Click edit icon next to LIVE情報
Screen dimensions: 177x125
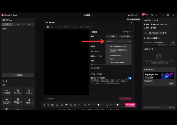[92, 15]
